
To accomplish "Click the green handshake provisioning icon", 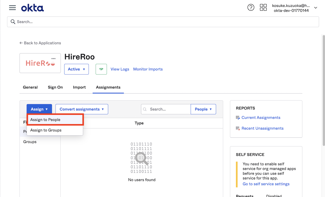I will pos(101,69).
